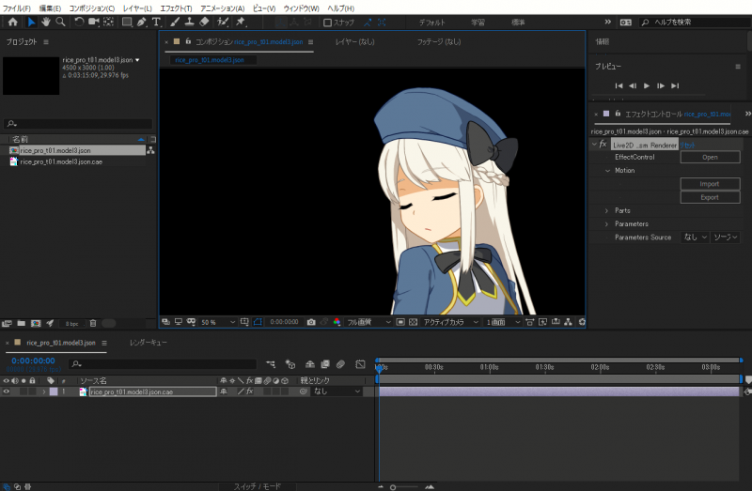Select the Pen tool in the toolbar
752x491 pixels.
click(x=141, y=22)
